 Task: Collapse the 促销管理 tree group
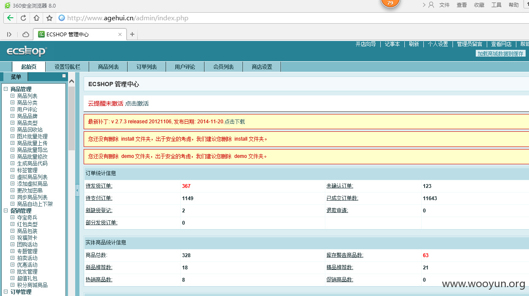[x=5, y=211]
